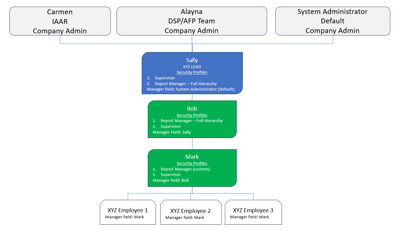Click the Bob name heading
400x231 pixels.
pyautogui.click(x=192, y=108)
